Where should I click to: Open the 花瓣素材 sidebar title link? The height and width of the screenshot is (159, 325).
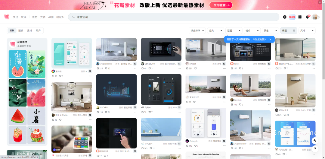point(22,42)
